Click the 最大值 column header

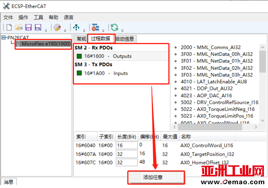(x=170, y=137)
